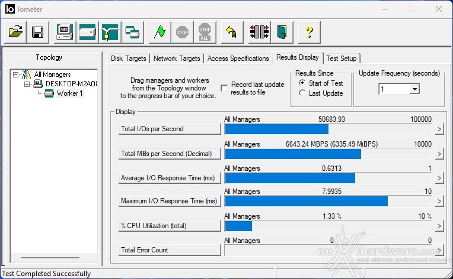Click the % CPU Utilization (total) button
Image resolution: width=453 pixels, height=279 pixels.
(x=170, y=226)
